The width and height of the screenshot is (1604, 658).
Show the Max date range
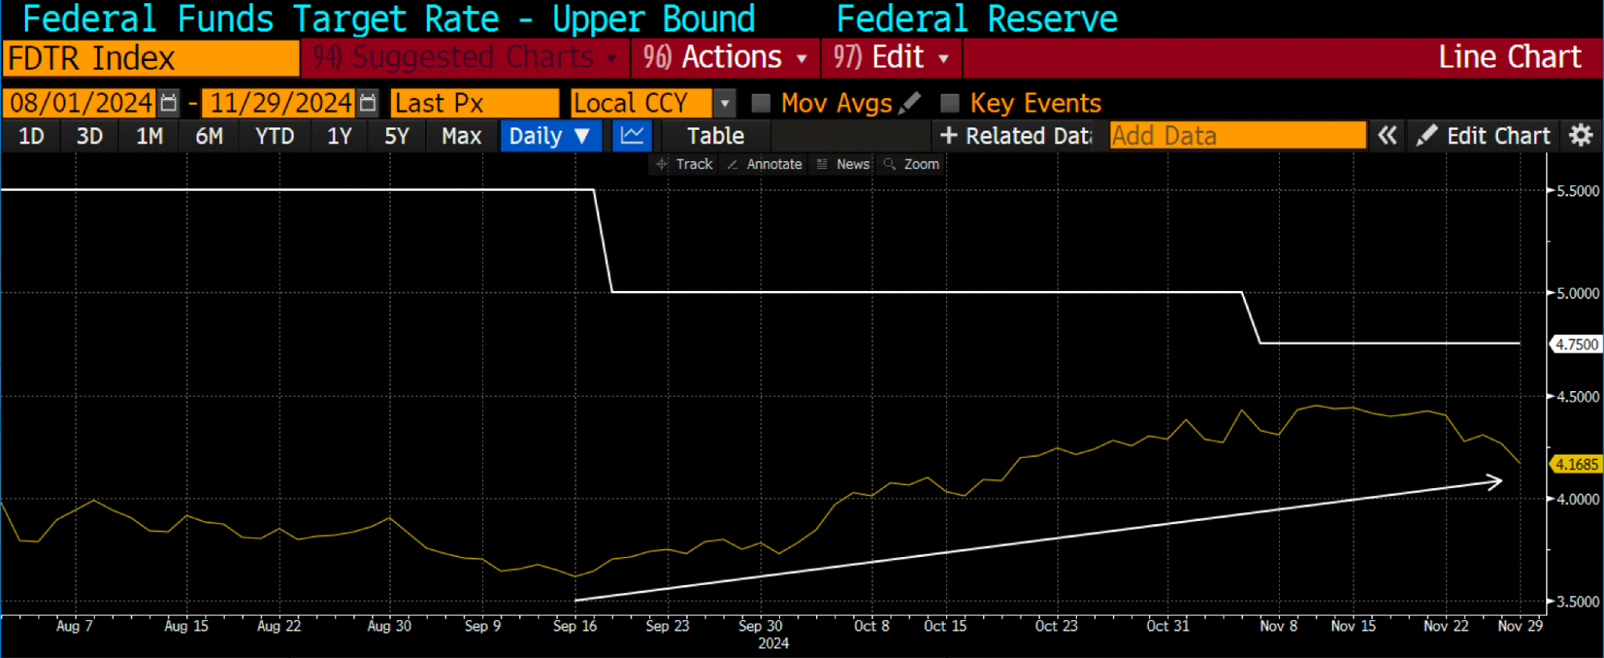point(461,135)
